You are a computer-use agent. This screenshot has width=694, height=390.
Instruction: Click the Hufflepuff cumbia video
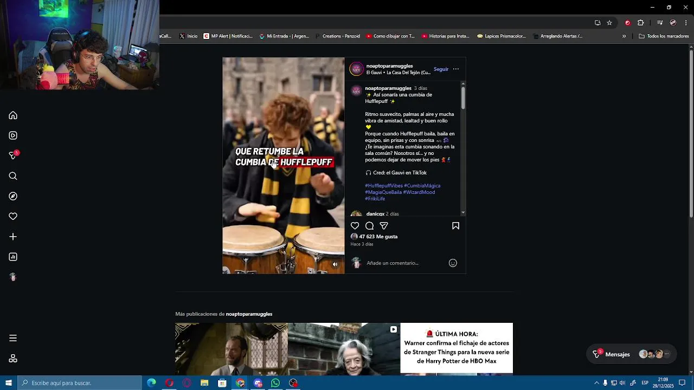[x=283, y=166]
